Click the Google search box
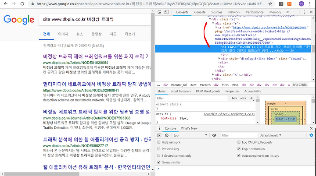Screen dimensions: 316x176 pos(95,20)
